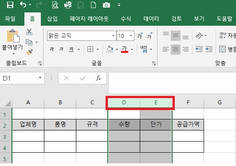236x166 pixels.
Task: Undo the last action
Action: coord(23,5)
